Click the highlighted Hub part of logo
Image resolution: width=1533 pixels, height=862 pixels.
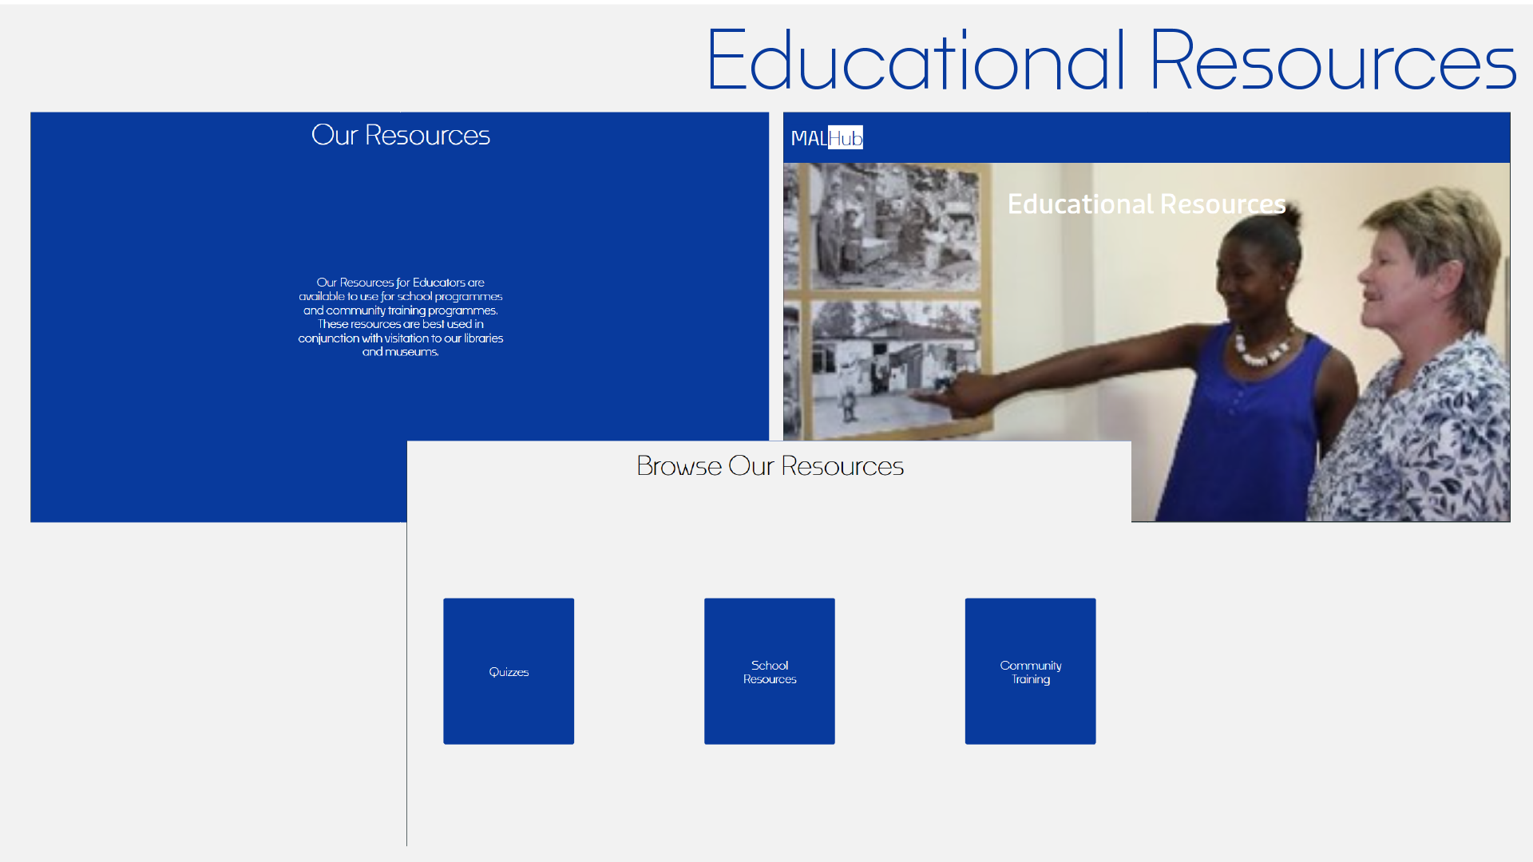coord(846,138)
